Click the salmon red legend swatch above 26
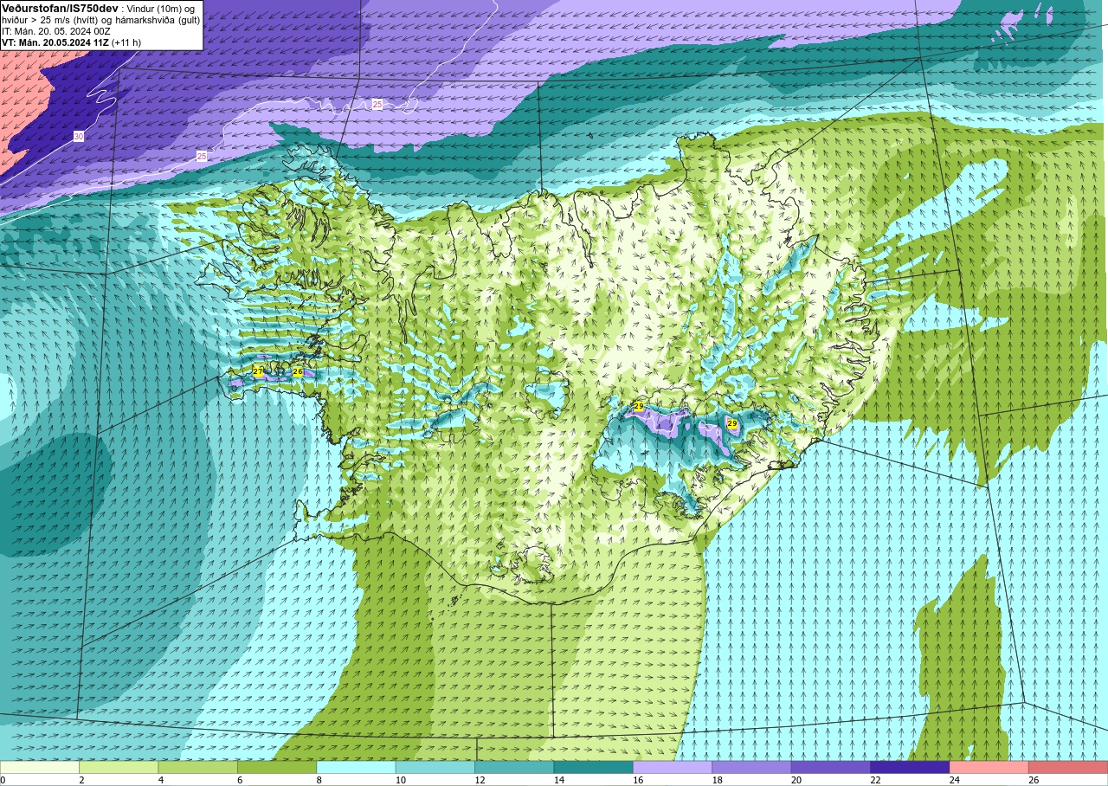 pos(1068,767)
